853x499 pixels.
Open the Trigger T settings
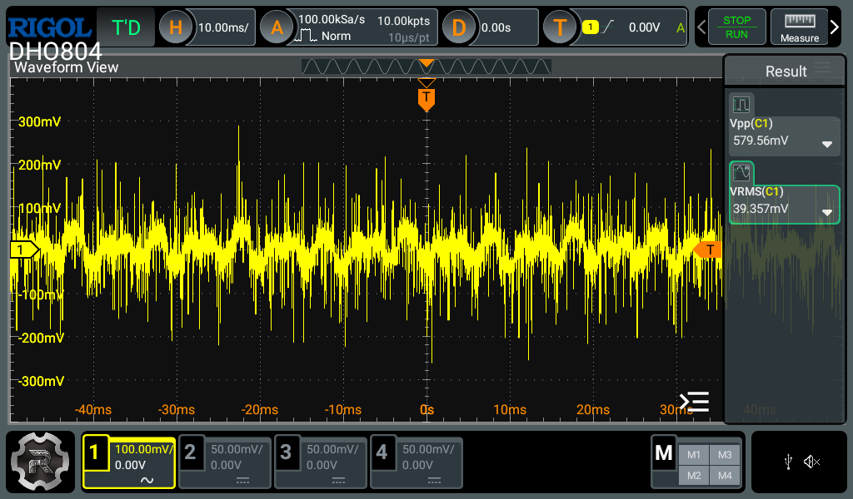tap(560, 27)
